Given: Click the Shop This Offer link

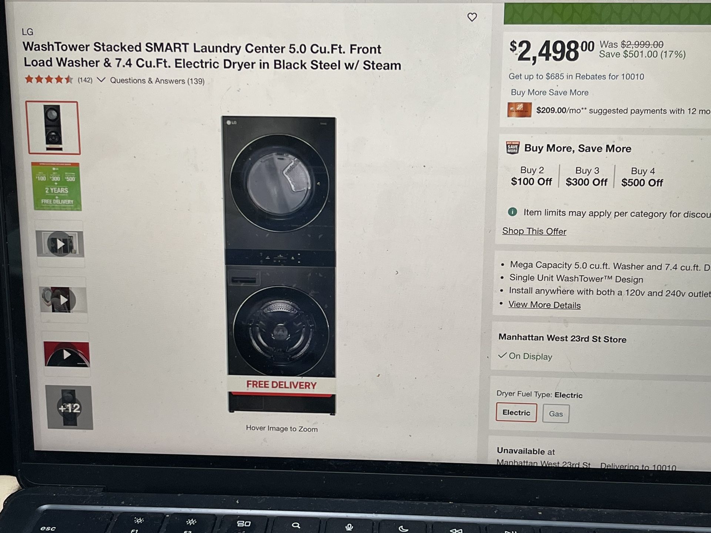Looking at the screenshot, I should point(534,231).
